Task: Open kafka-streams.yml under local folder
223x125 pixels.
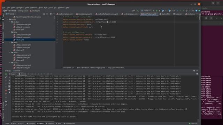Action: 22,37
